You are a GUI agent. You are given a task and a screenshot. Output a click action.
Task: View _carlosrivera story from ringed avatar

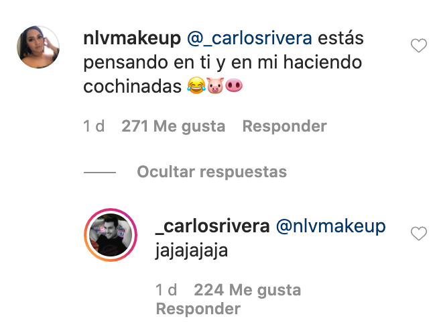111,235
